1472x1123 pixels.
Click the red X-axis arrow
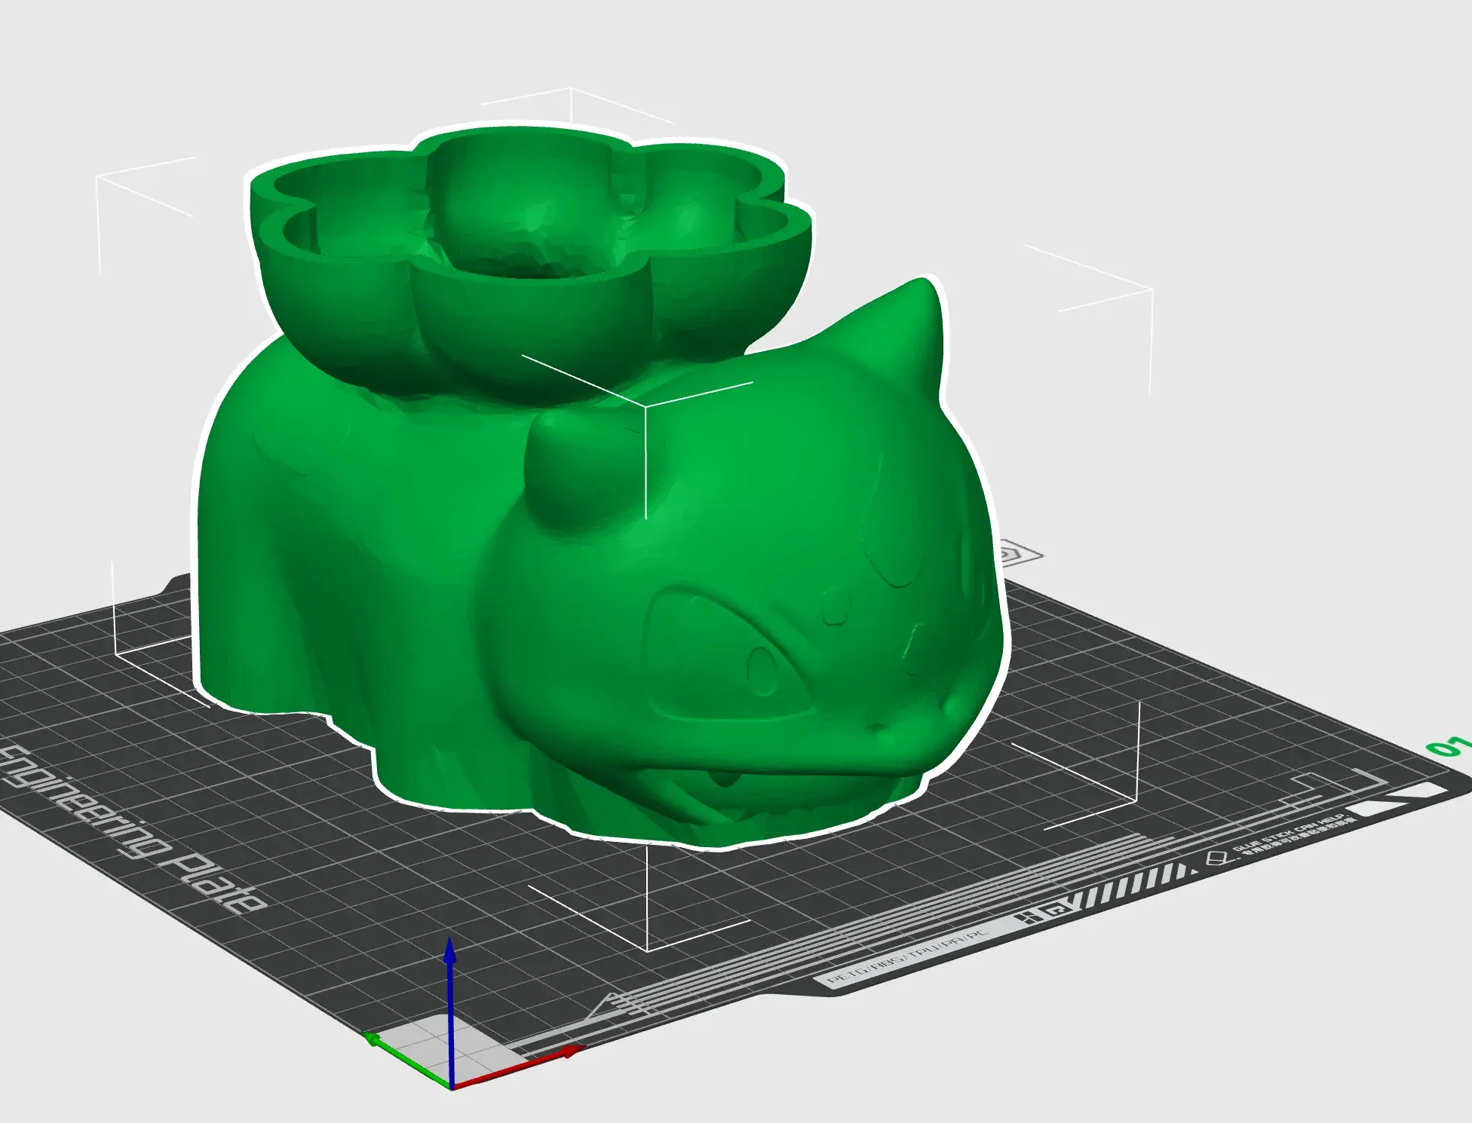tap(519, 1066)
